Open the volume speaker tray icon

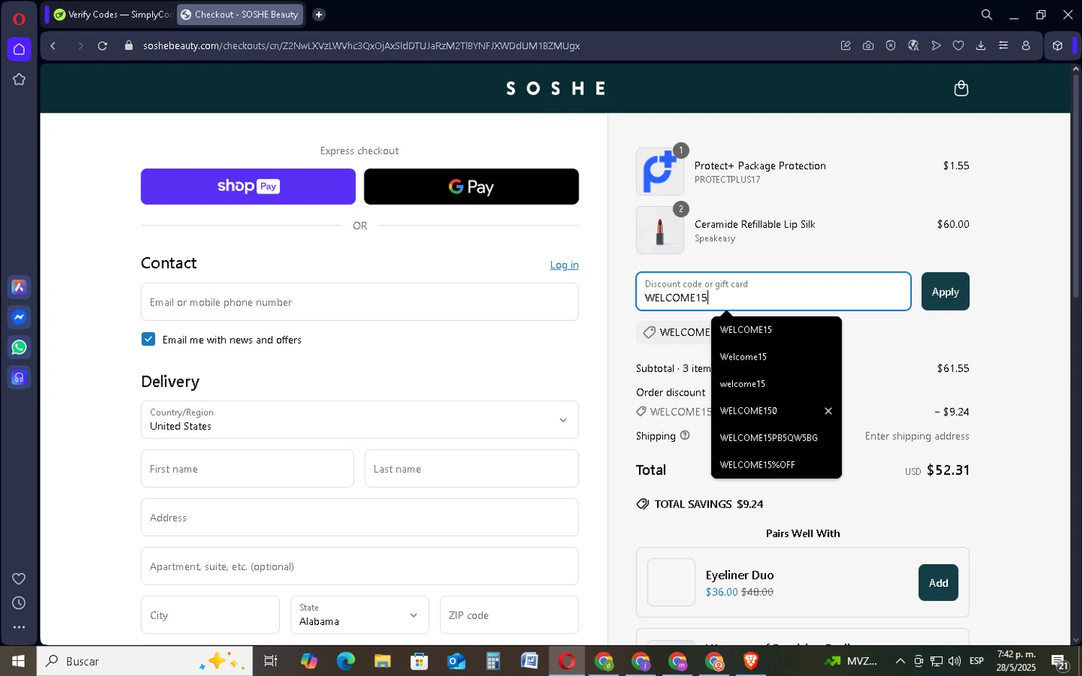point(954,661)
